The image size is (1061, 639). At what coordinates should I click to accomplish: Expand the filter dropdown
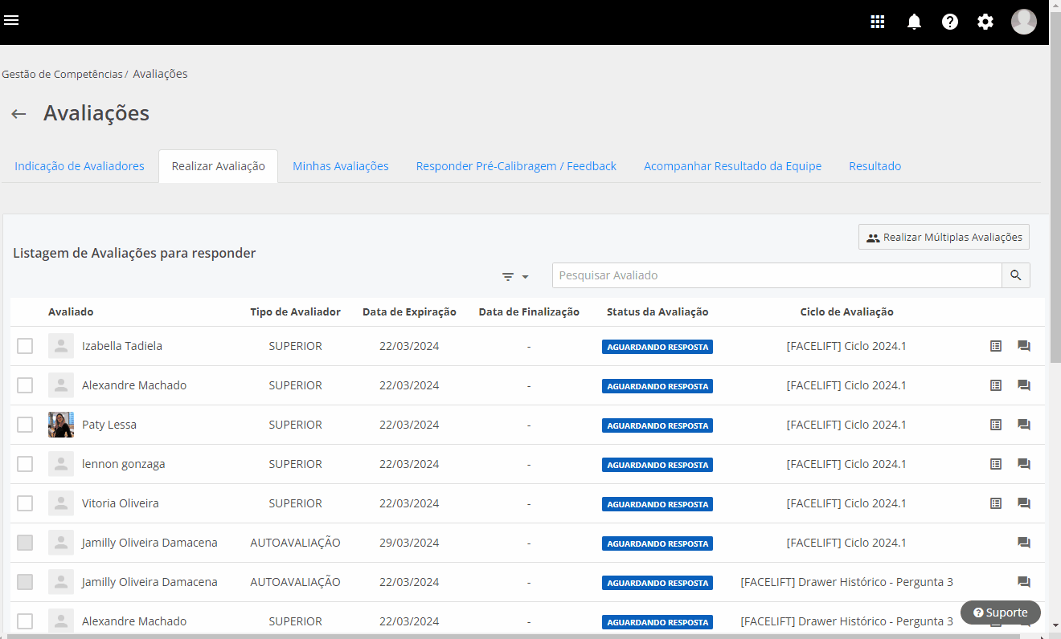click(515, 276)
